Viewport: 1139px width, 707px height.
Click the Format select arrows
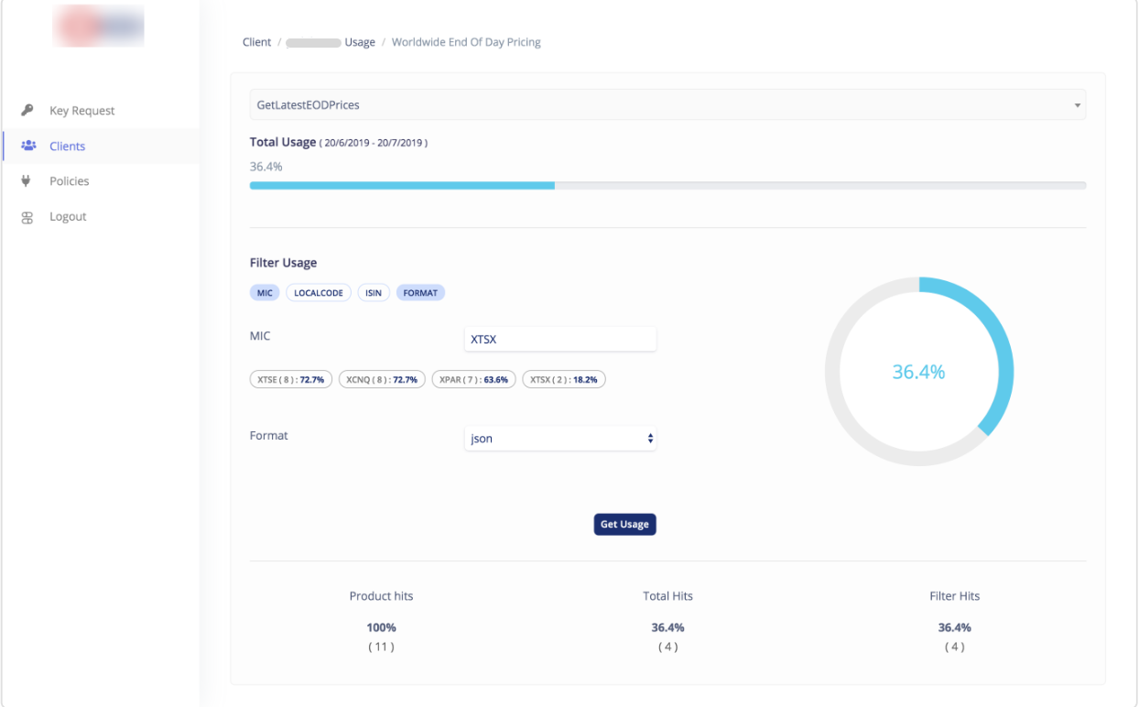(x=650, y=439)
